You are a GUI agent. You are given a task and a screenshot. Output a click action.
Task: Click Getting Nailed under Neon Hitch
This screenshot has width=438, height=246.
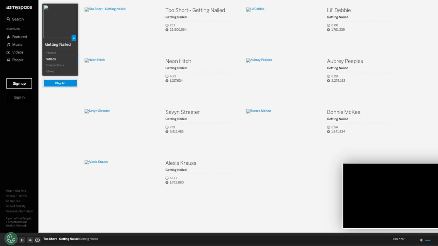[x=176, y=68]
